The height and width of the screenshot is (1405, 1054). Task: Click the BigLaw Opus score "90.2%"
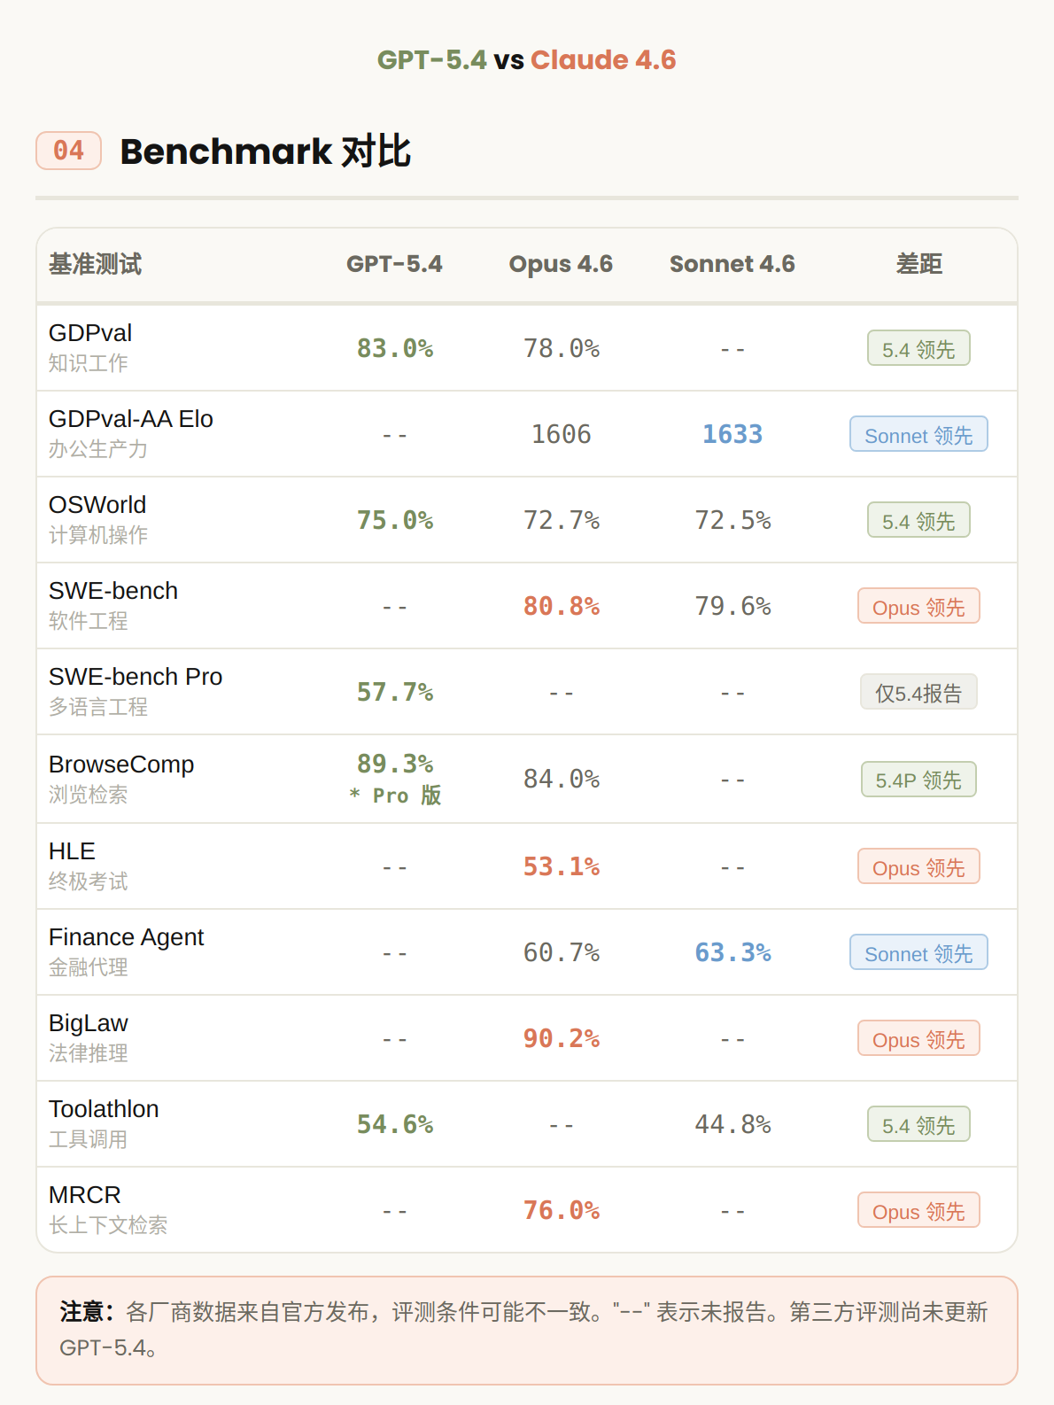562,1038
